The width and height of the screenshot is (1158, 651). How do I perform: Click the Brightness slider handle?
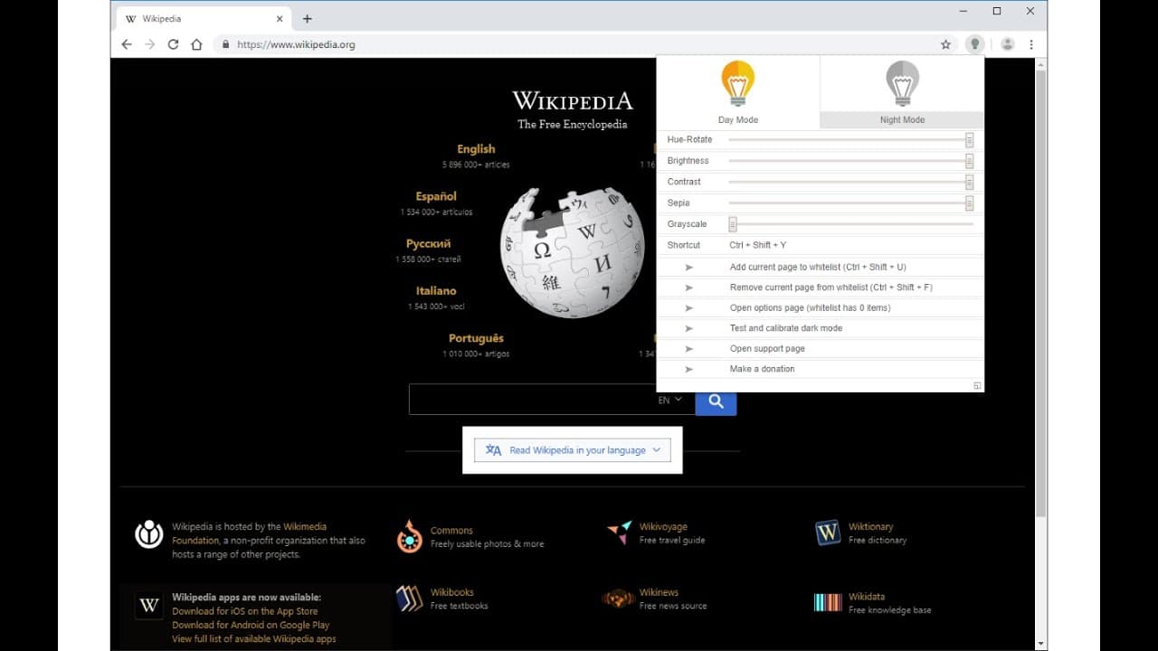click(x=969, y=161)
